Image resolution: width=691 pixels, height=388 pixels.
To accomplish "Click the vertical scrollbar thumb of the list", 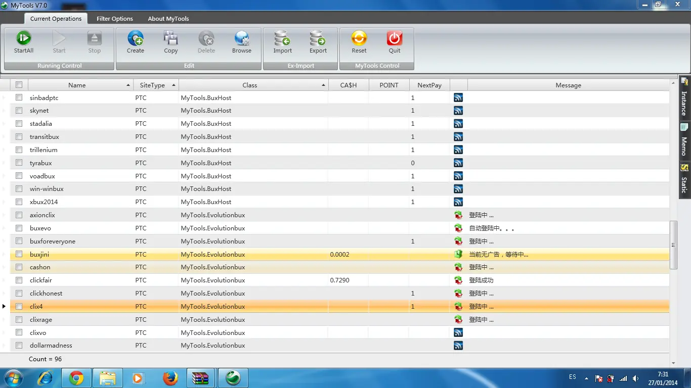I will (x=673, y=245).
